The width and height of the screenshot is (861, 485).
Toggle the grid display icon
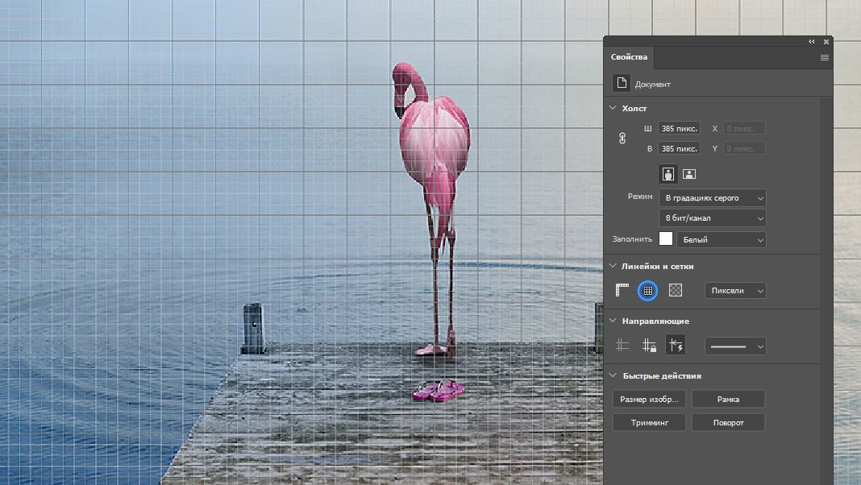tap(647, 290)
